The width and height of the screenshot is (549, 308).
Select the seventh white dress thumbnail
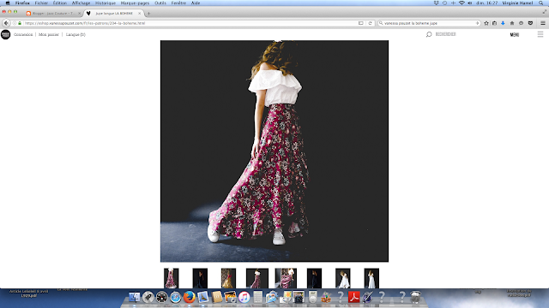pyautogui.click(x=343, y=278)
